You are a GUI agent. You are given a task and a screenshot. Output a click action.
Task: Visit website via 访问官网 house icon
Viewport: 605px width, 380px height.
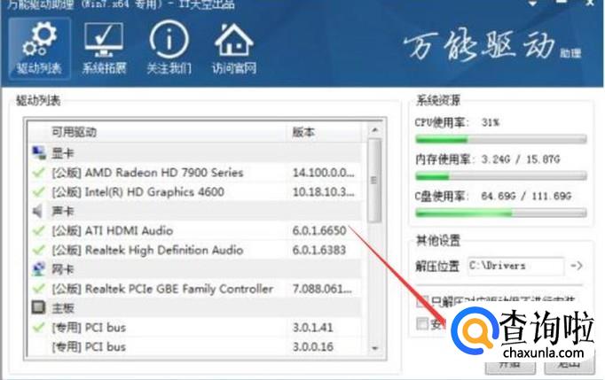pos(234,48)
